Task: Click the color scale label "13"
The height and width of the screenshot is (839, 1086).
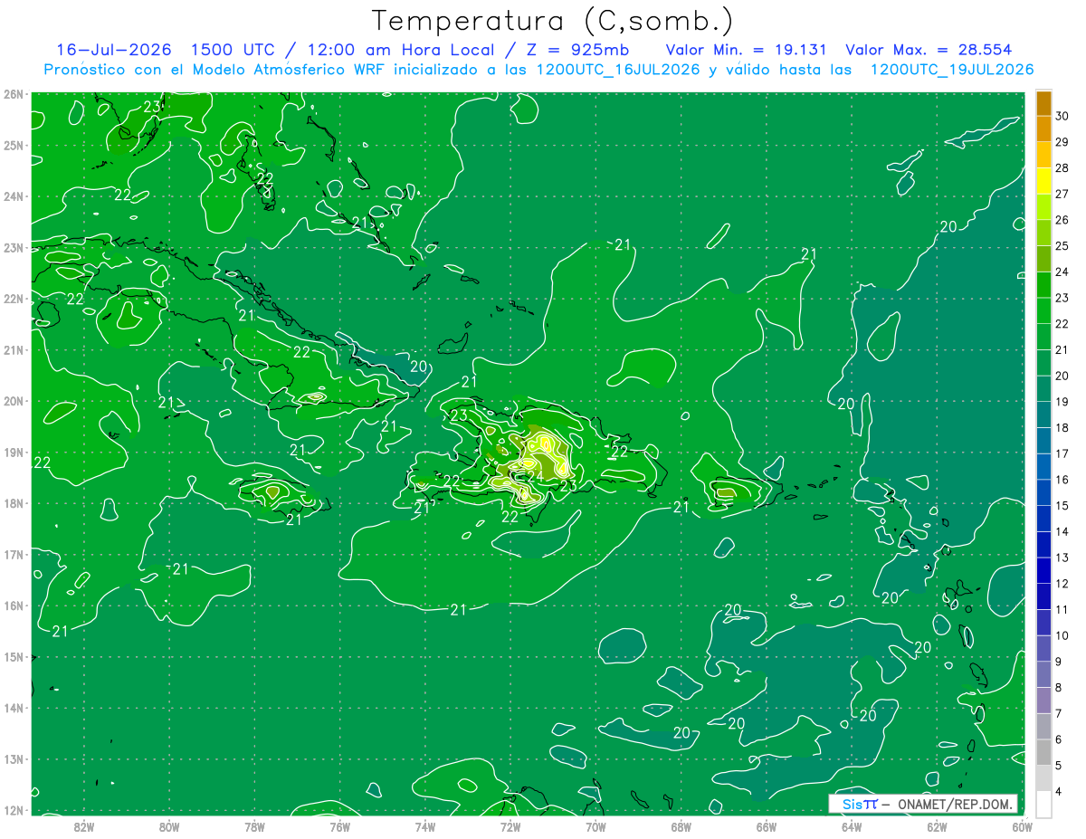Action: 1062,558
